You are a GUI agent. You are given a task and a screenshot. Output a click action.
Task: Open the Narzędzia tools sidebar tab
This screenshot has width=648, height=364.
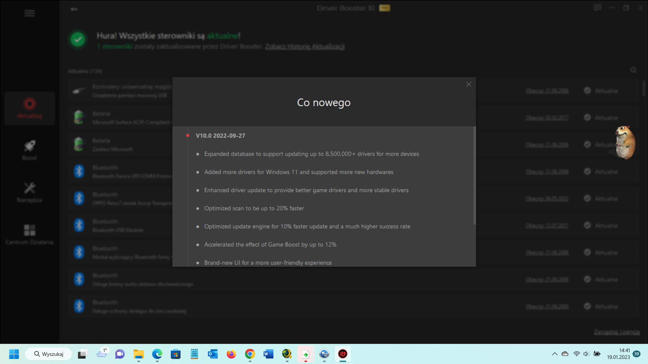click(x=30, y=192)
